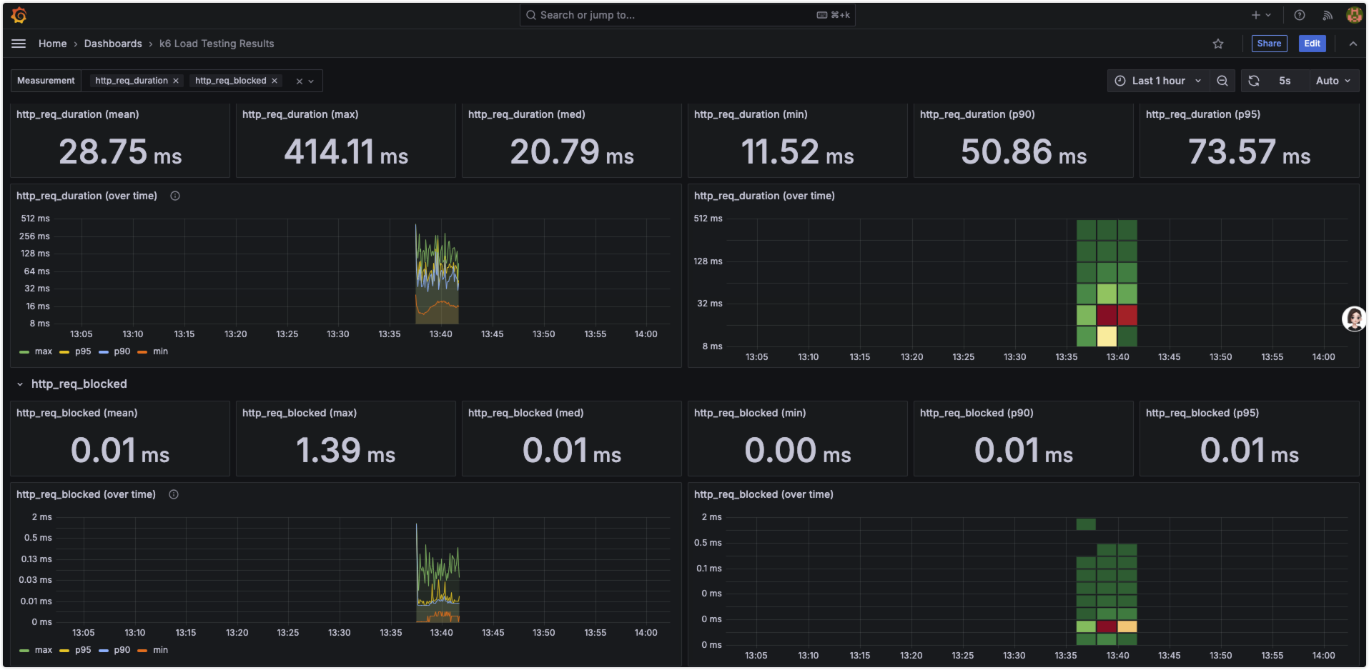Image resolution: width=1369 pixels, height=670 pixels.
Task: Open http_req_blocked (mean) panel title
Action: pos(77,413)
